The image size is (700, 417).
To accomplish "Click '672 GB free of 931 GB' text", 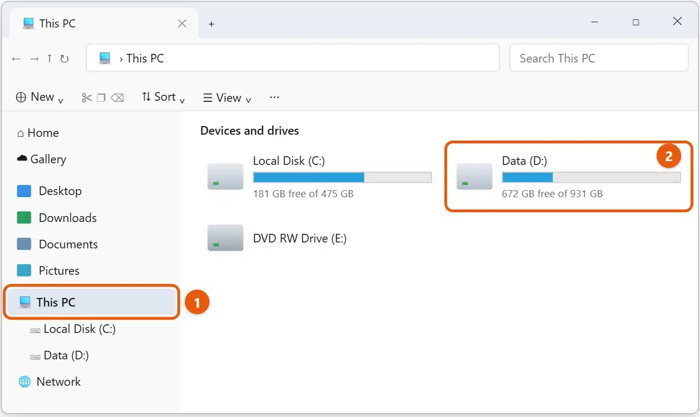I will [552, 193].
